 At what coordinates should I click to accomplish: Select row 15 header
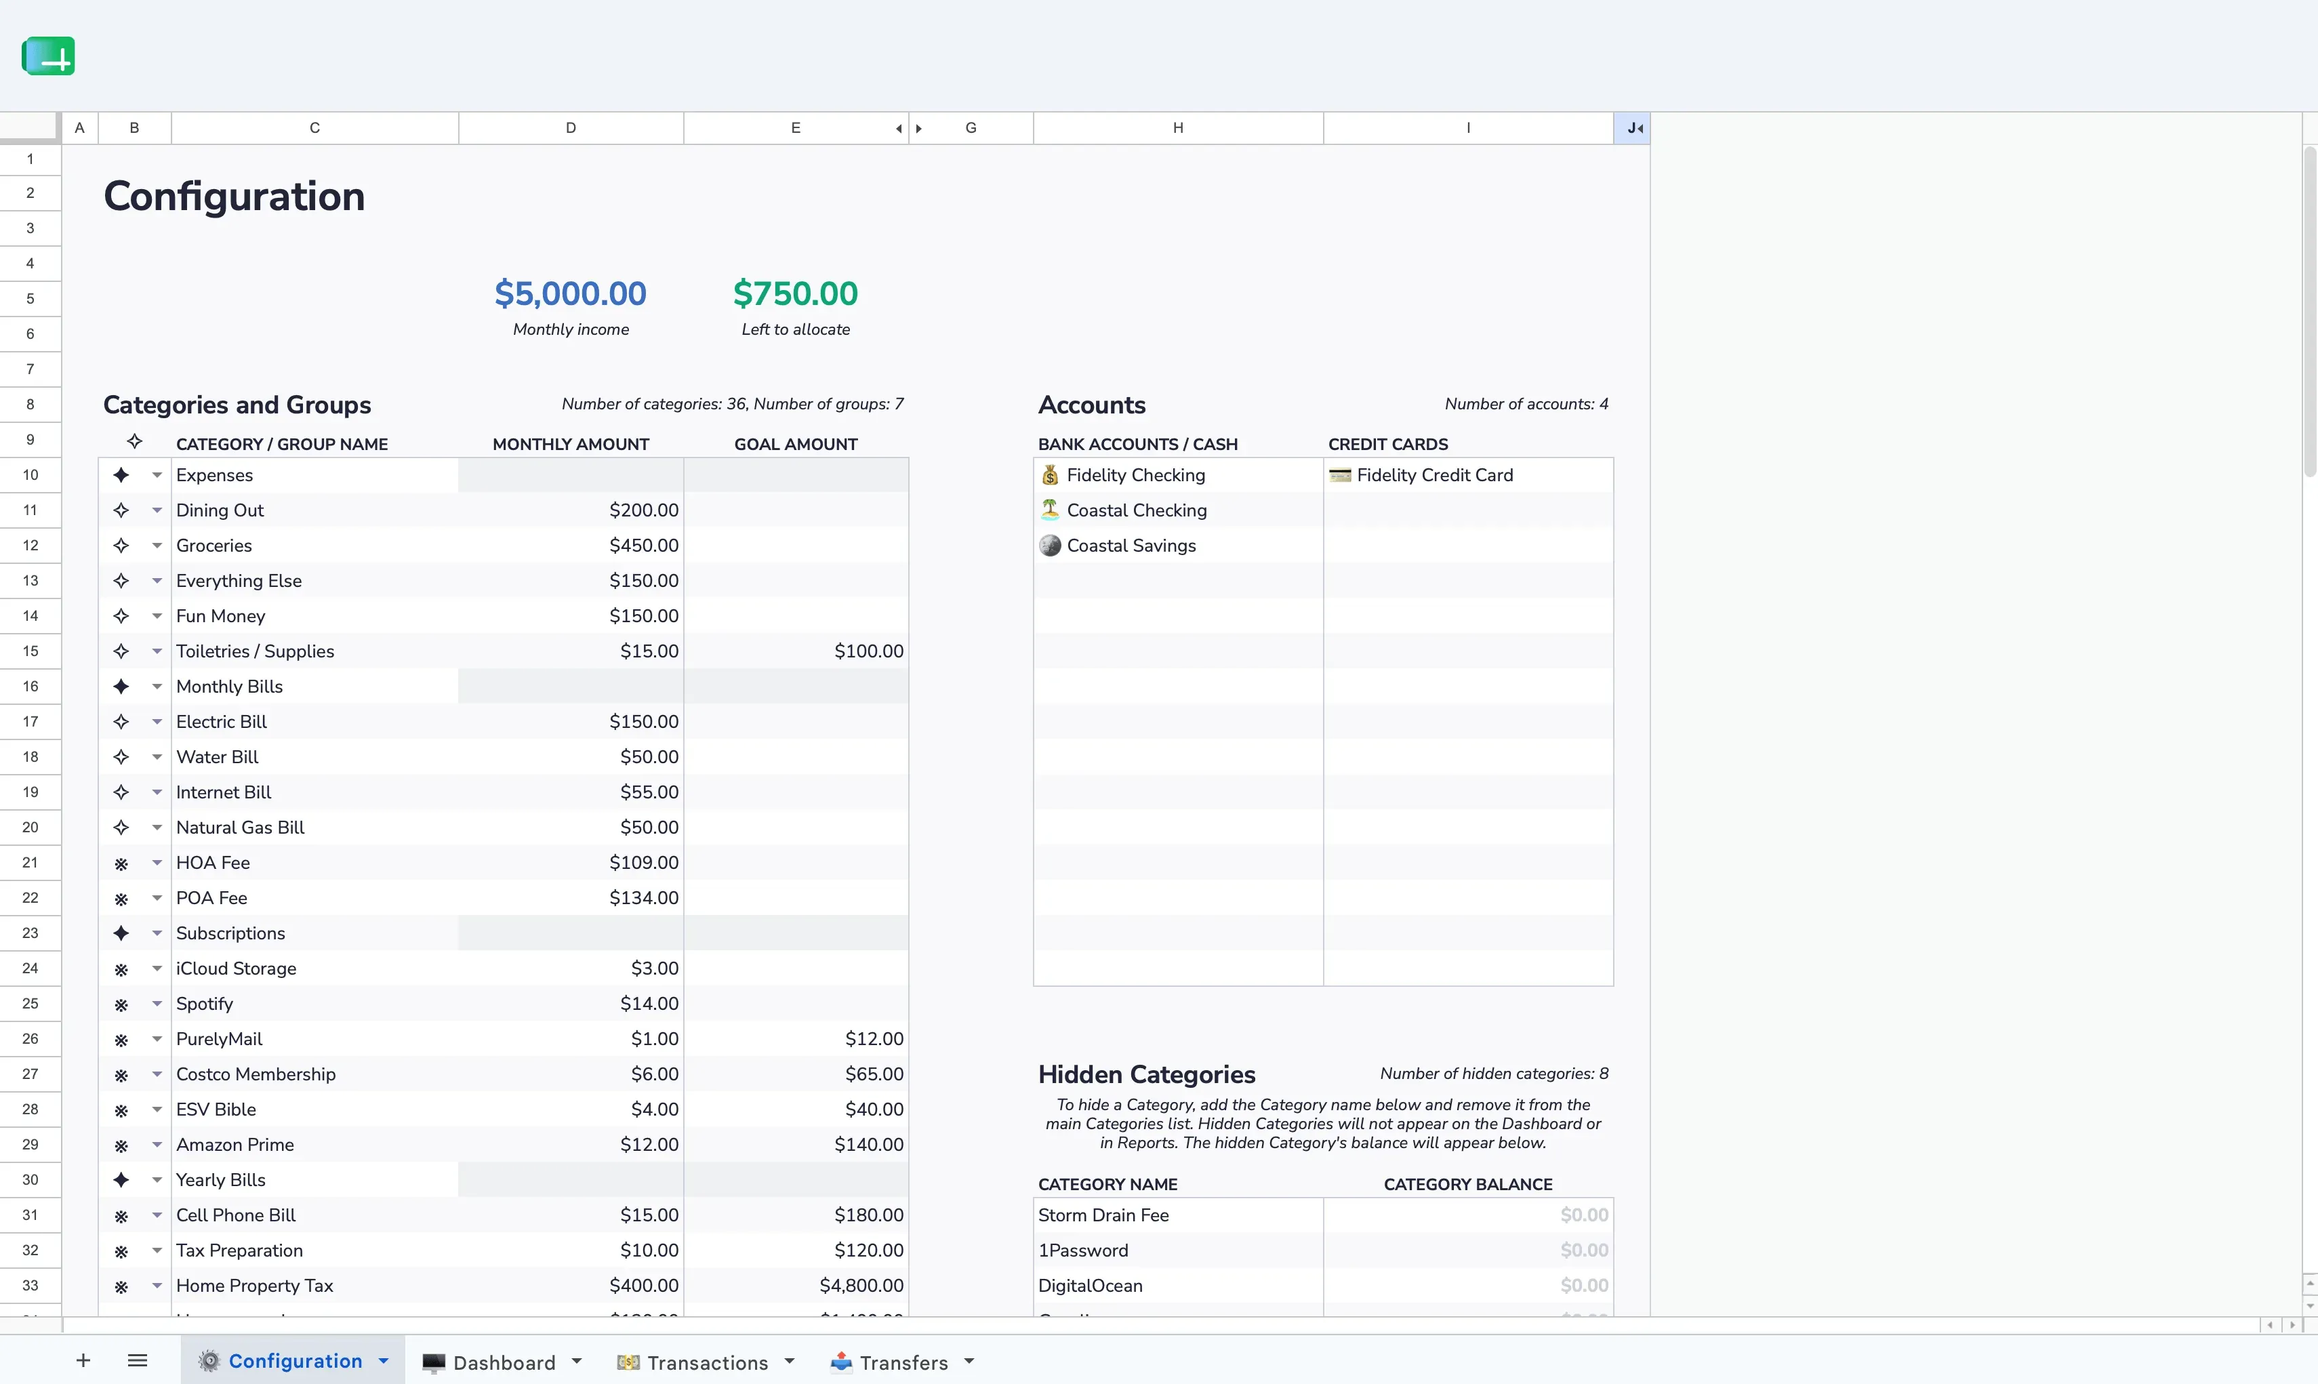click(30, 651)
